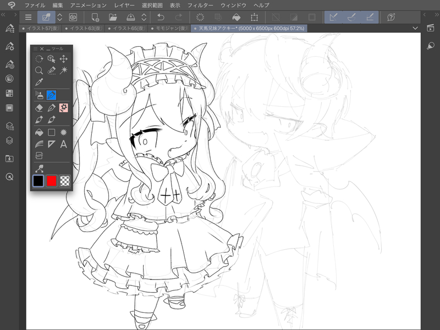440x330 pixels.
Task: Click the deselect icon in command bar
Action: point(276,17)
